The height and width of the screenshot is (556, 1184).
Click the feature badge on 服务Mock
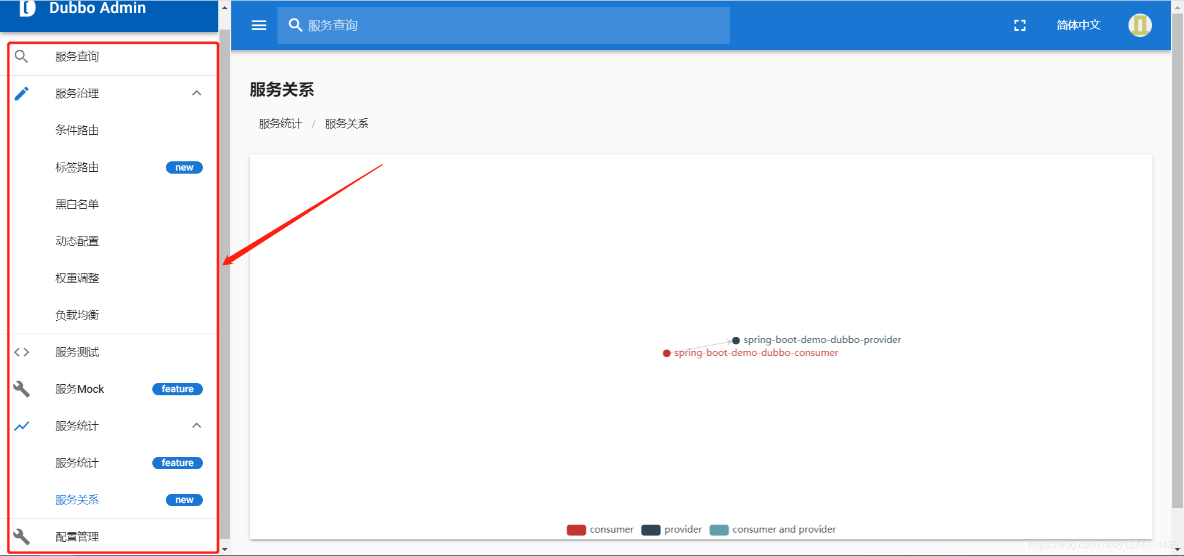pos(178,389)
